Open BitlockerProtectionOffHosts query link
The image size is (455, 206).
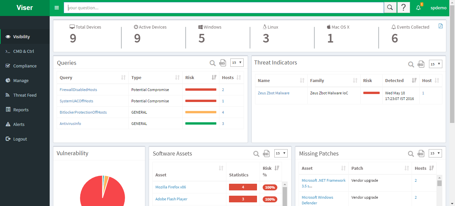pyautogui.click(x=83, y=112)
